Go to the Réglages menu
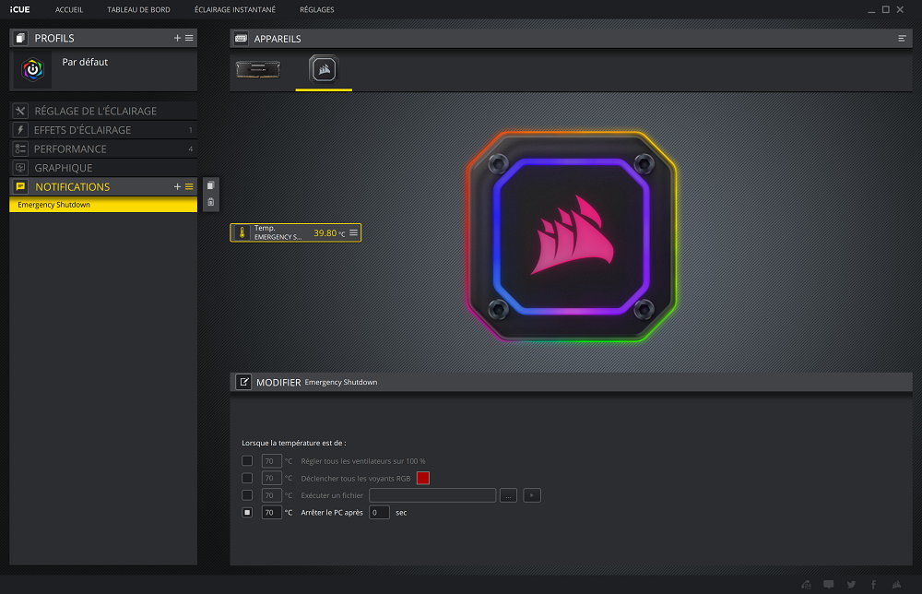Viewport: 922px width, 594px height. pyautogui.click(x=317, y=9)
